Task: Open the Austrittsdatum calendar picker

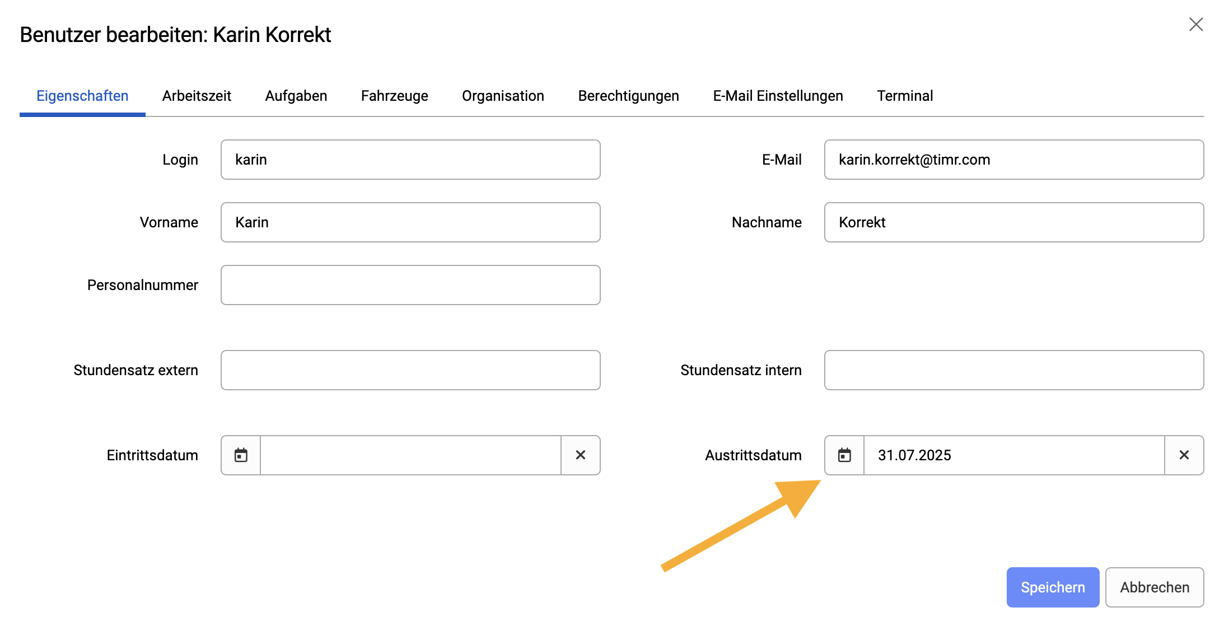Action: click(844, 455)
